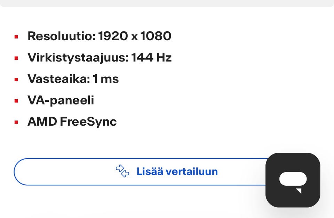This screenshot has width=334, height=218.
Task: Click the VA-paneeli list item
Action: pos(61,101)
